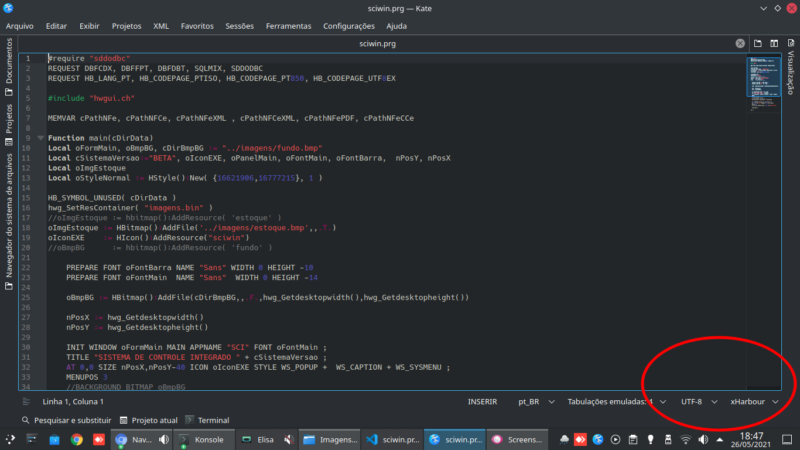Image resolution: width=800 pixels, height=450 pixels.
Task: Open the Pesquisar e substituir panel
Action: (66, 420)
